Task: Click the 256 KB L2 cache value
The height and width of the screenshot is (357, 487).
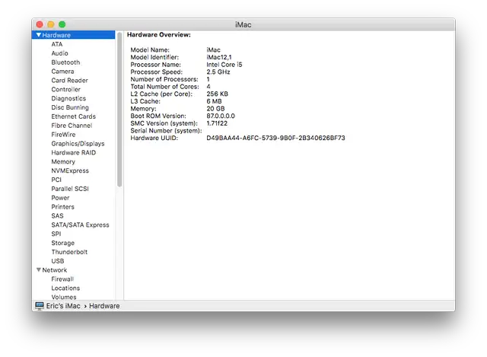Action: 217,94
